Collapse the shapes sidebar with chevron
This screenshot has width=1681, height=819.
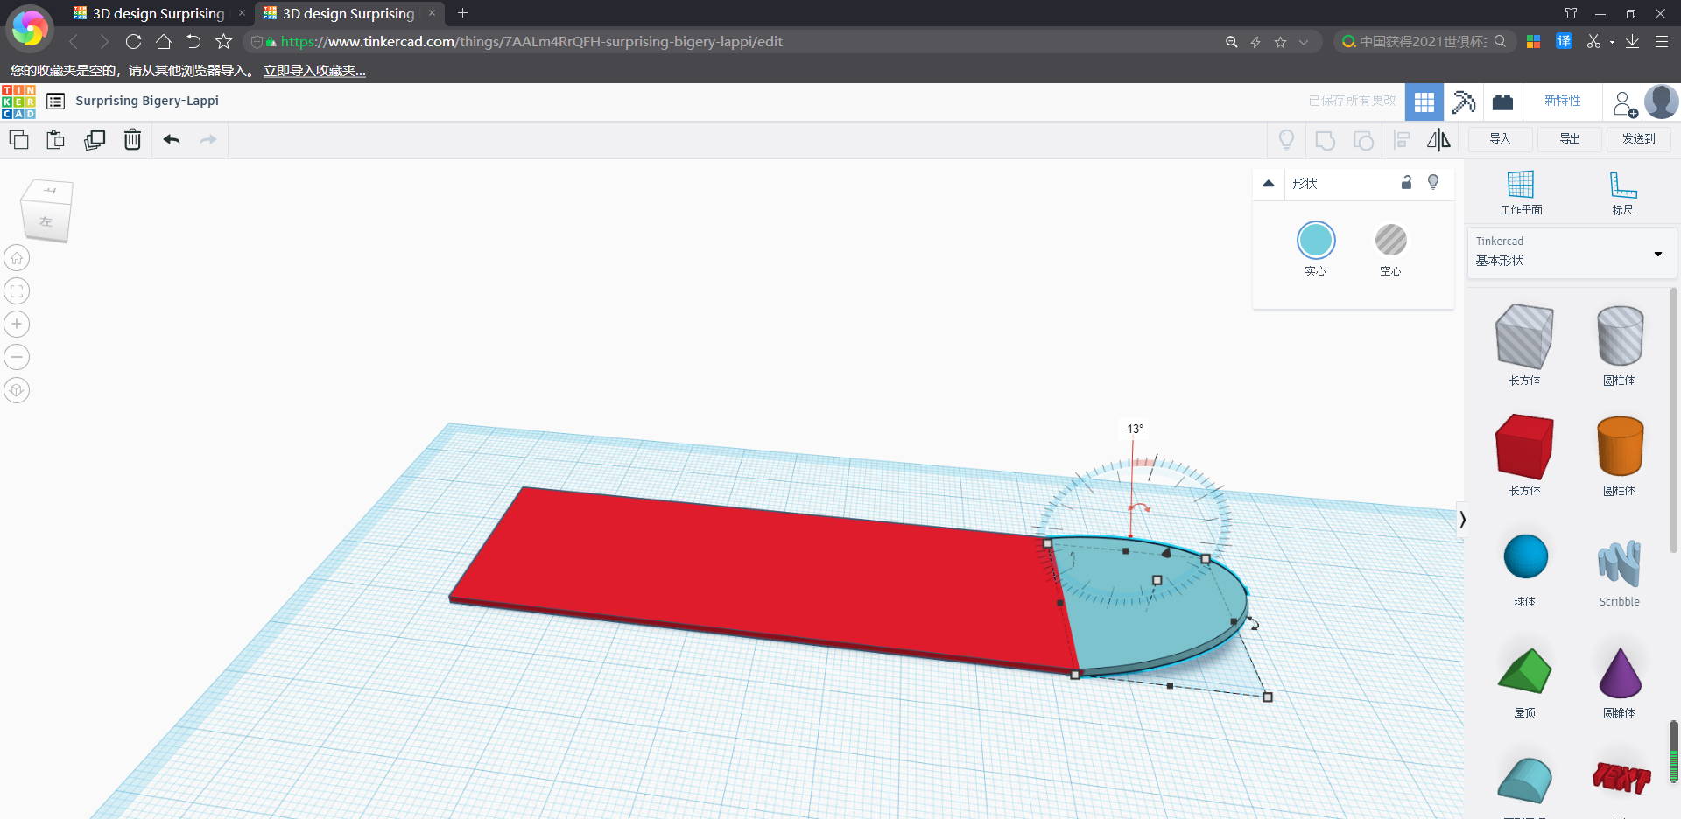point(1462,519)
